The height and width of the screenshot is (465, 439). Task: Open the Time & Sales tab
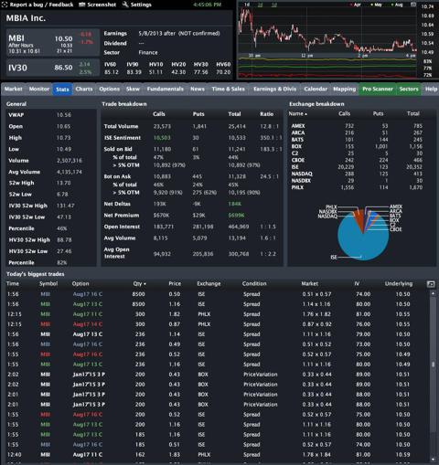pyautogui.click(x=229, y=89)
